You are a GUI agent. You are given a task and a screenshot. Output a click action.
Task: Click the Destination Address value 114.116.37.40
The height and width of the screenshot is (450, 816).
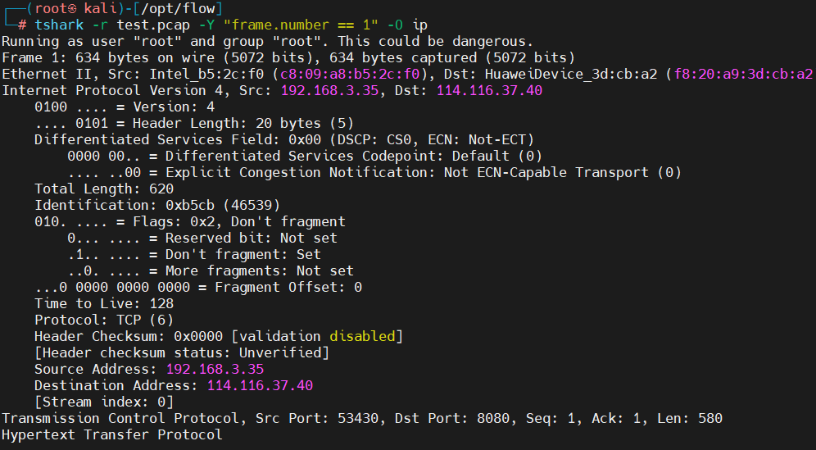tap(261, 385)
